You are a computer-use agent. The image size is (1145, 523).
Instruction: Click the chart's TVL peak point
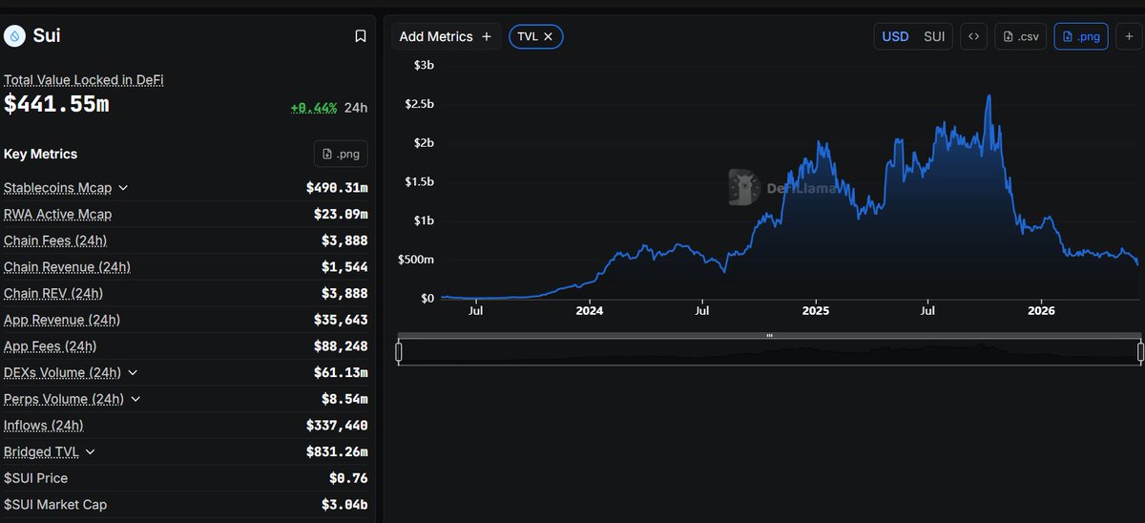(x=989, y=95)
